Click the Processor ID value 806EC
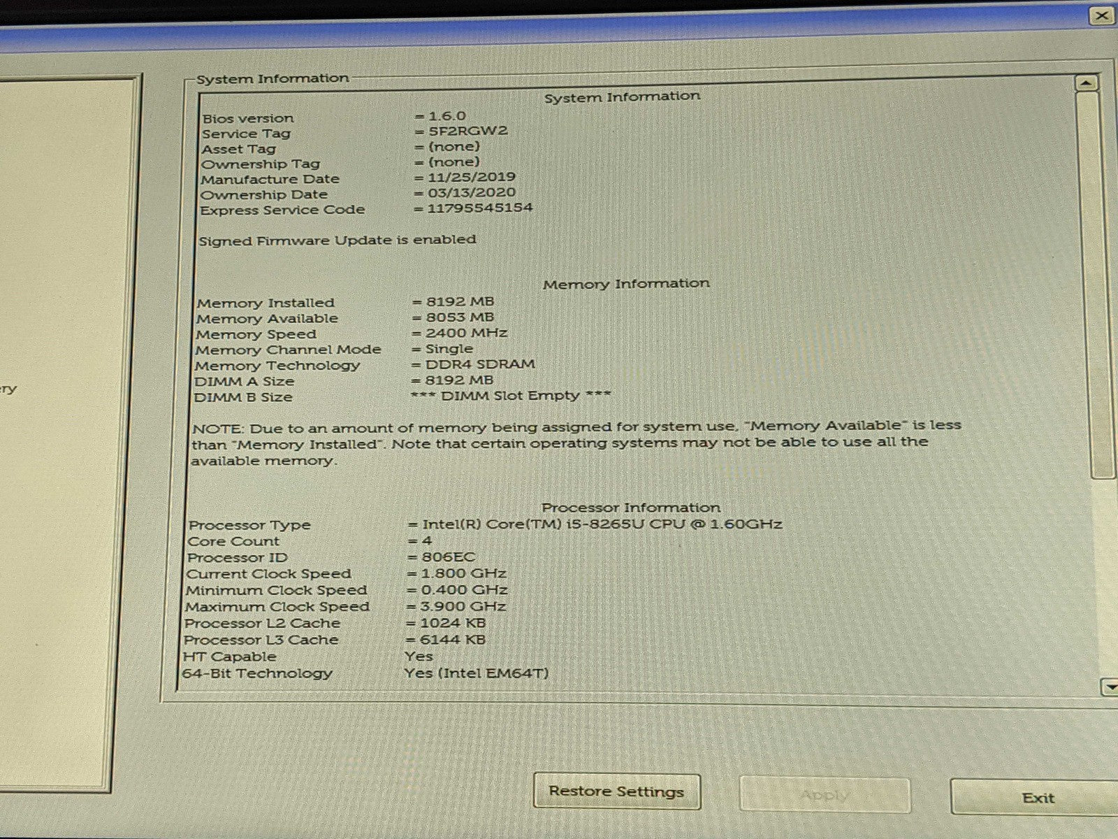The image size is (1118, 839). (x=448, y=557)
